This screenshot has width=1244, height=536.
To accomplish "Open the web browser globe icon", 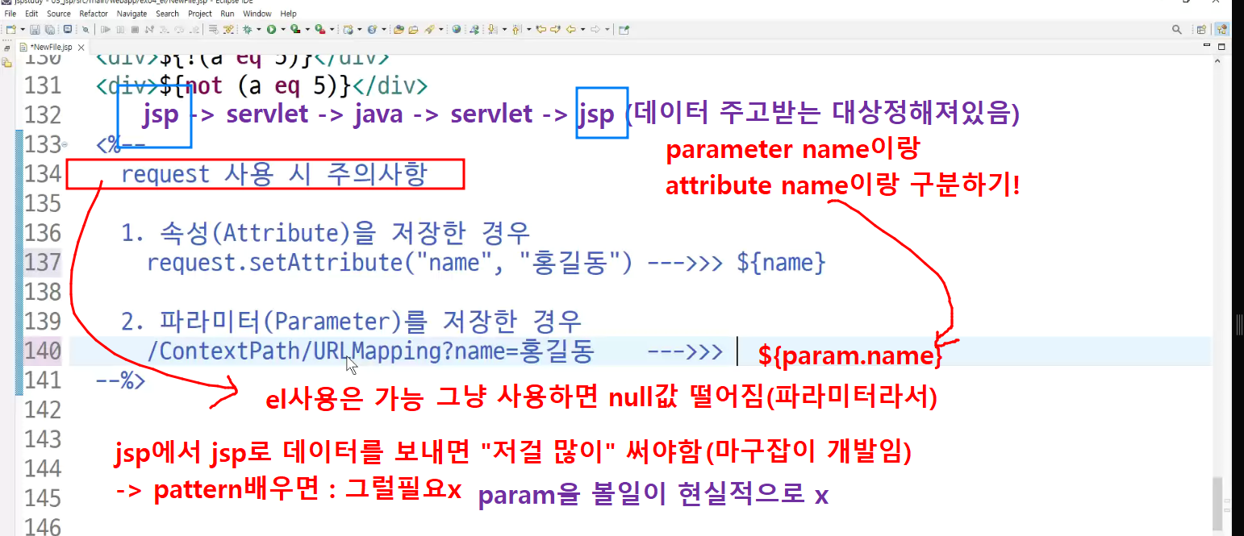I will click(x=456, y=30).
